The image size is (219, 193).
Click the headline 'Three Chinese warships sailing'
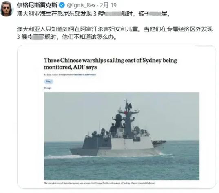pyautogui.click(x=111, y=61)
